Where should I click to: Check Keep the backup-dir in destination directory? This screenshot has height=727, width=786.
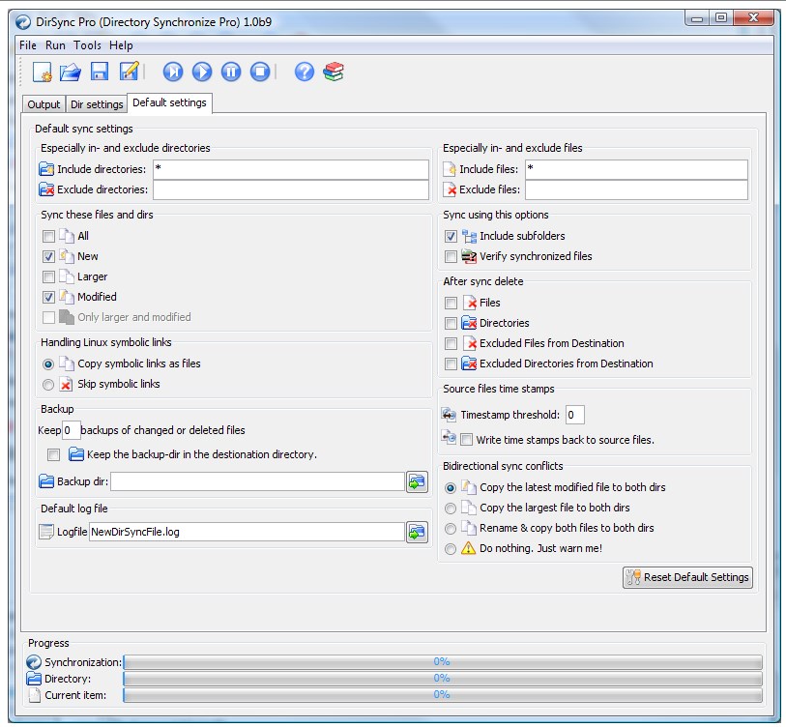[53, 454]
